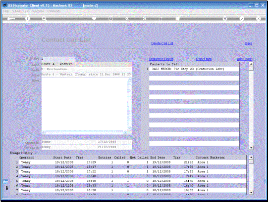Click the Route 4 - Western name field
Image resolution: width=268 pixels, height=202 pixels.
(x=87, y=64)
